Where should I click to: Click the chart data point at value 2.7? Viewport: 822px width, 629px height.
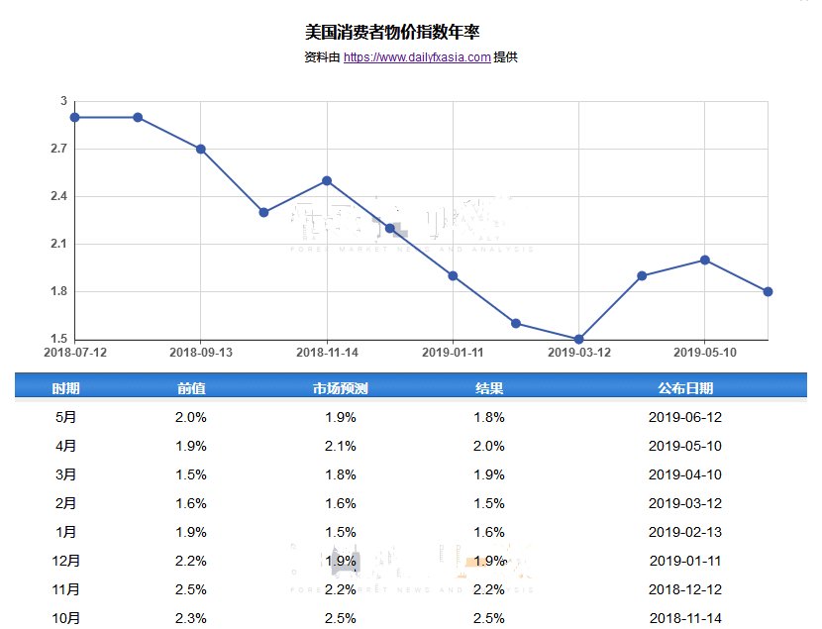[201, 149]
